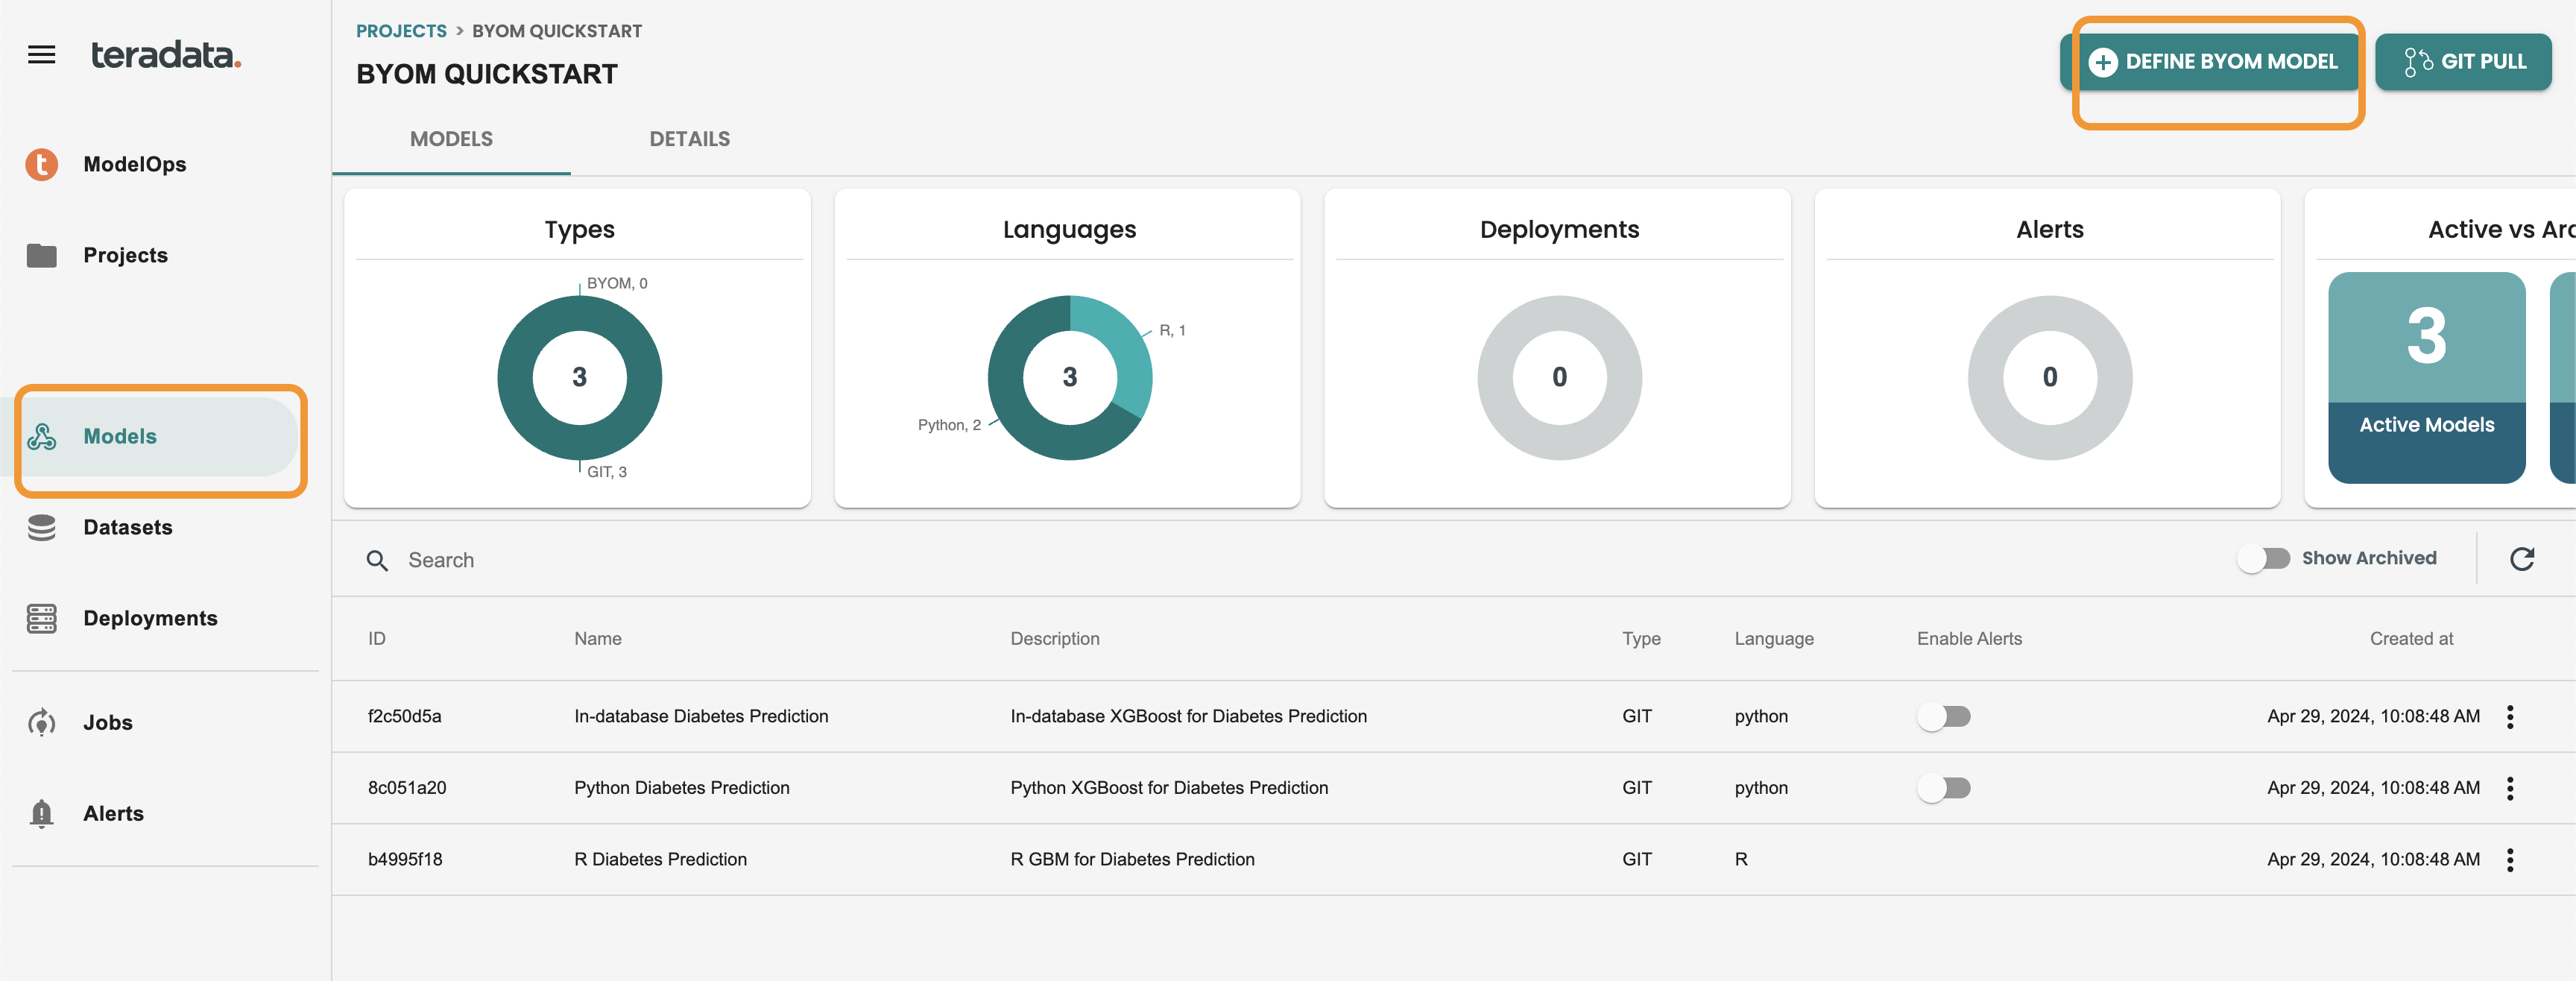Viewport: 2576px width, 981px height.
Task: Click the search magnifier icon
Action: coord(377,560)
